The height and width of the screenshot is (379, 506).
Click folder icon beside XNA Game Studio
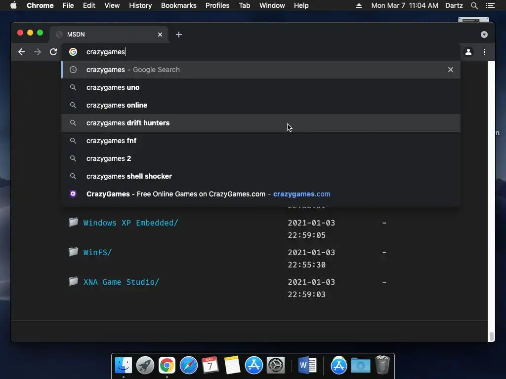[74, 281]
